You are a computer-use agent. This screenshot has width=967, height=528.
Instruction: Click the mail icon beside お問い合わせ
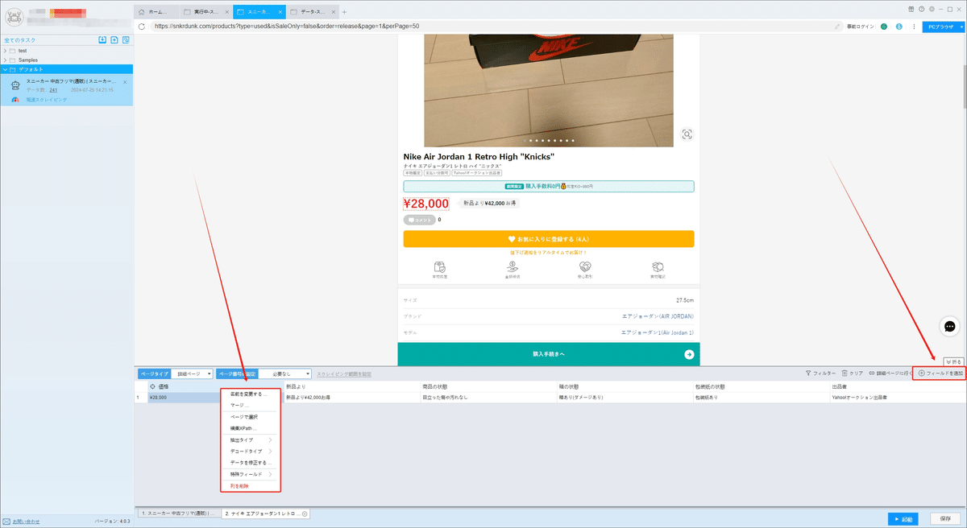[6, 522]
